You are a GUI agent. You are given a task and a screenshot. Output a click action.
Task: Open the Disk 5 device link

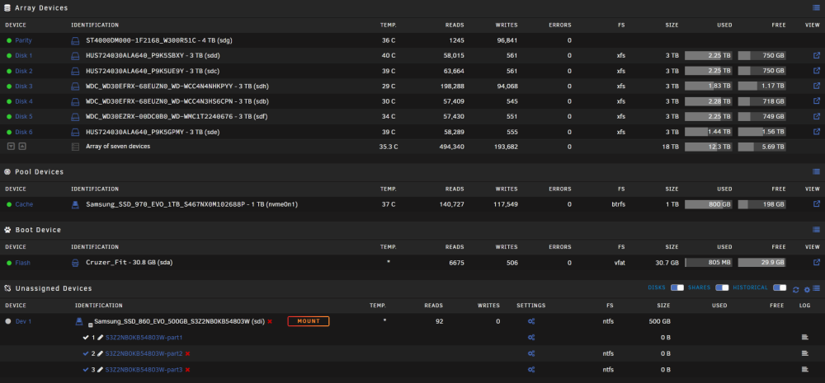pyautogui.click(x=24, y=117)
